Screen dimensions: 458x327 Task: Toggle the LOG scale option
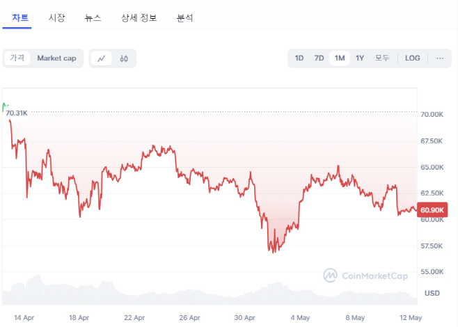(x=413, y=58)
